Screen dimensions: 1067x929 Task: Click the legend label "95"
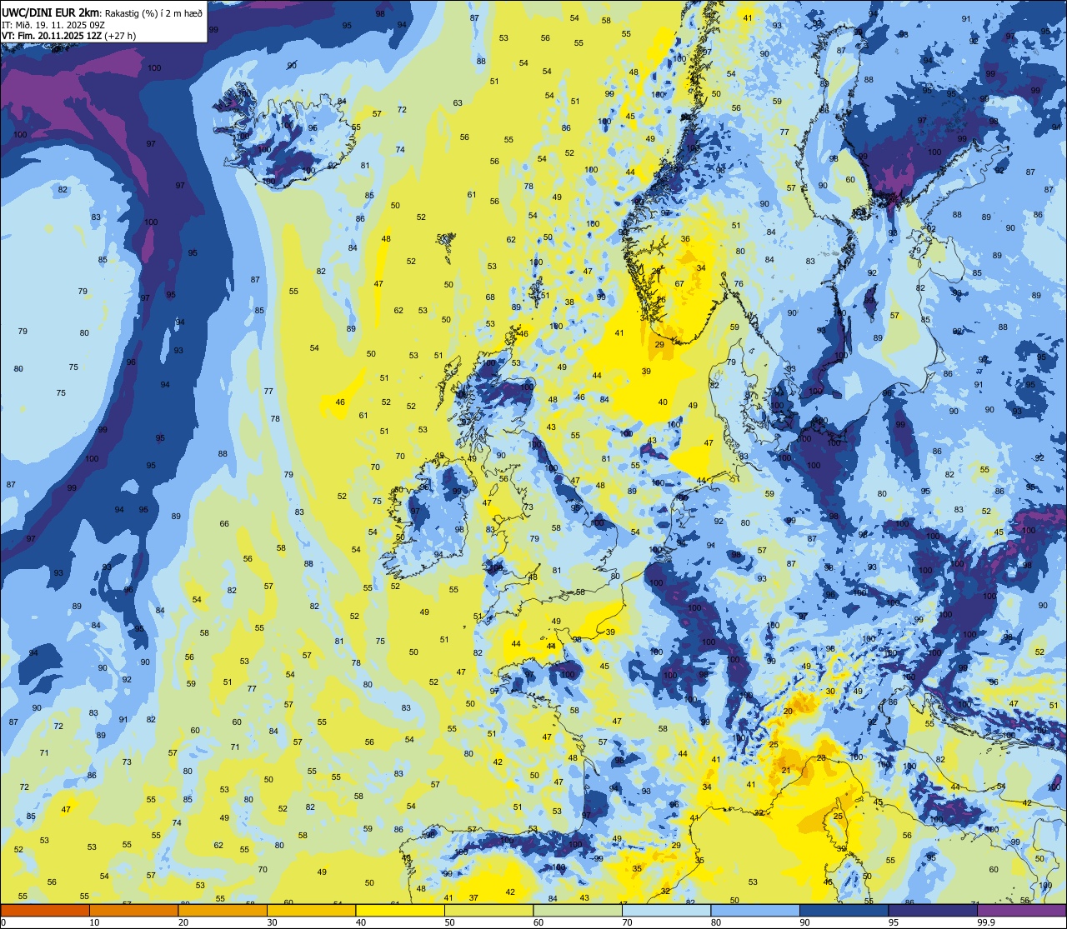tap(894, 922)
